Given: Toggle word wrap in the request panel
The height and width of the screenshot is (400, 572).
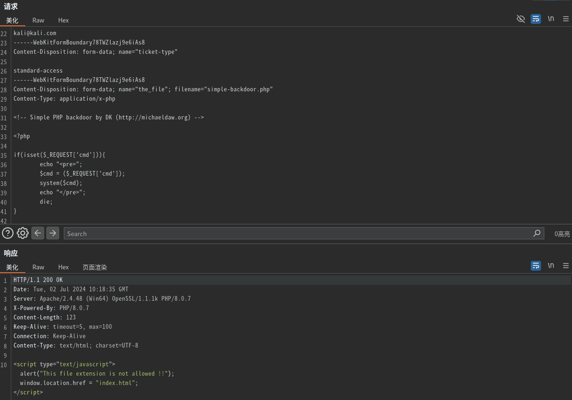Looking at the screenshot, I should (536, 19).
